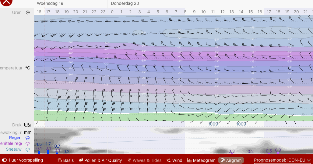
Task: Select the Airgram view
Action: point(231,160)
